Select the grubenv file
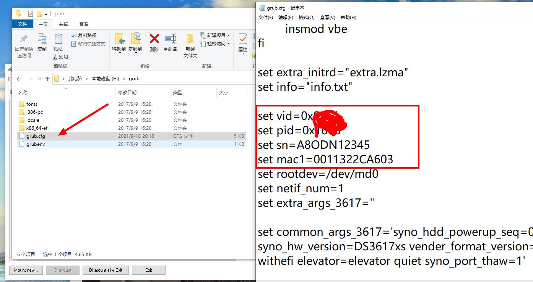 (131, 144)
